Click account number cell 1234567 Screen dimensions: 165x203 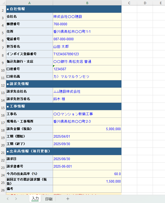click(87, 69)
